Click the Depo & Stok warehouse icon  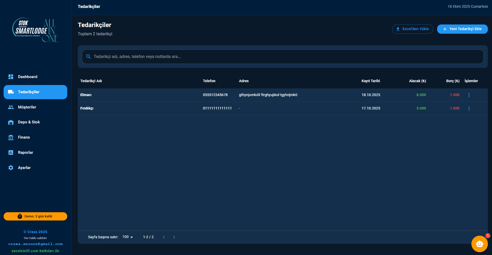pyautogui.click(x=11, y=122)
